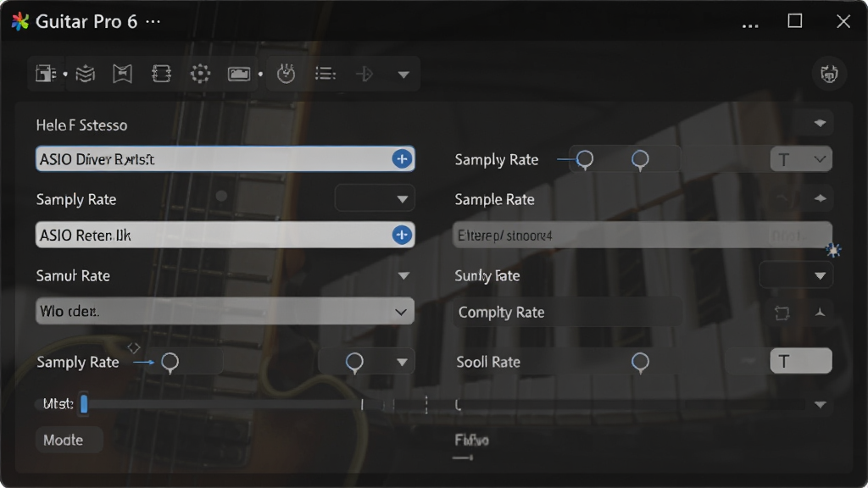
Task: Select the film frame toolbar icon
Action: [x=161, y=74]
